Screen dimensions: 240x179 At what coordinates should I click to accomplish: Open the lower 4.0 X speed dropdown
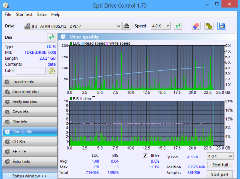pos(220,156)
